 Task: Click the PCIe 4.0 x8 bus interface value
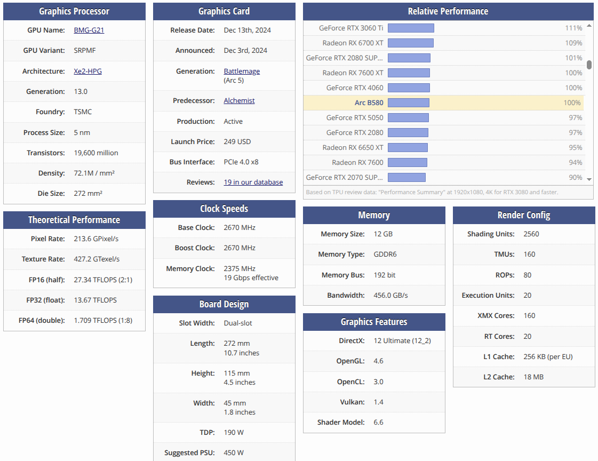click(241, 162)
